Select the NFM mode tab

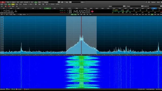point(48,8)
